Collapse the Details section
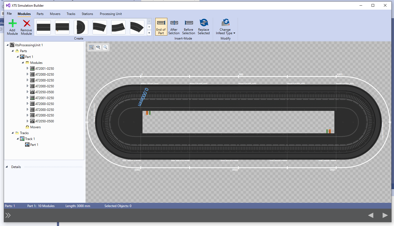This screenshot has height=226, width=394. pos(7,167)
